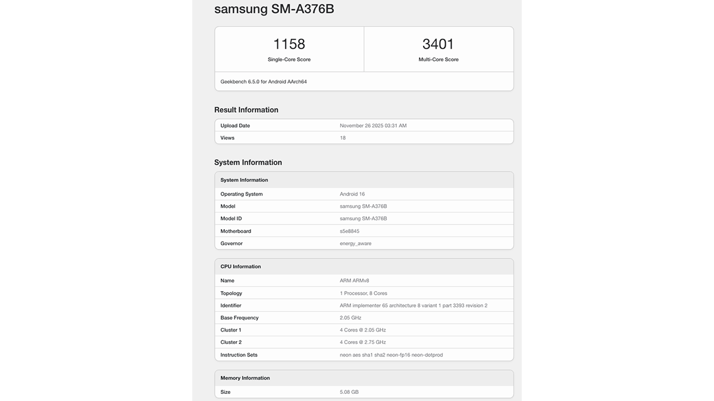Click the Result Information section header

[246, 109]
